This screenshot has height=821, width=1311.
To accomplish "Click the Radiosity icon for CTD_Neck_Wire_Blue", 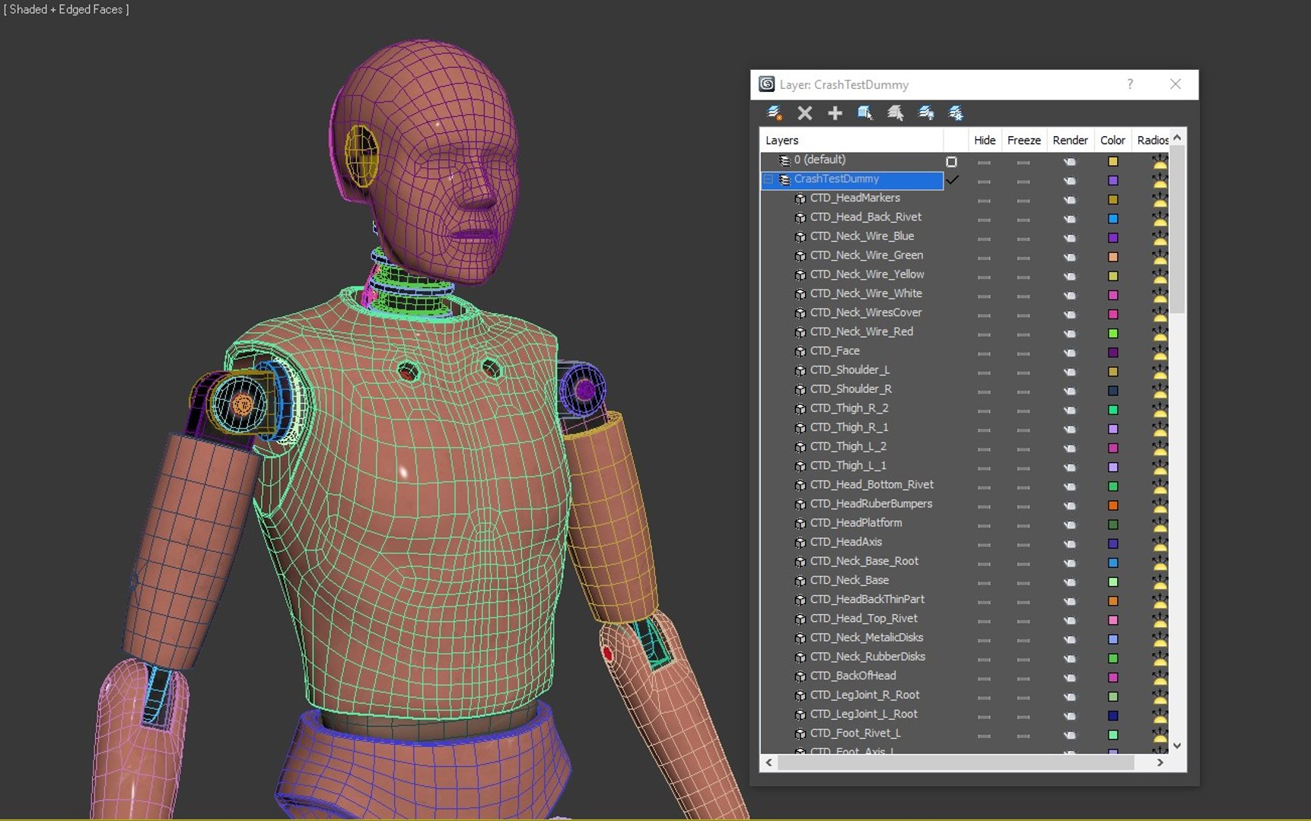I will point(1160,238).
